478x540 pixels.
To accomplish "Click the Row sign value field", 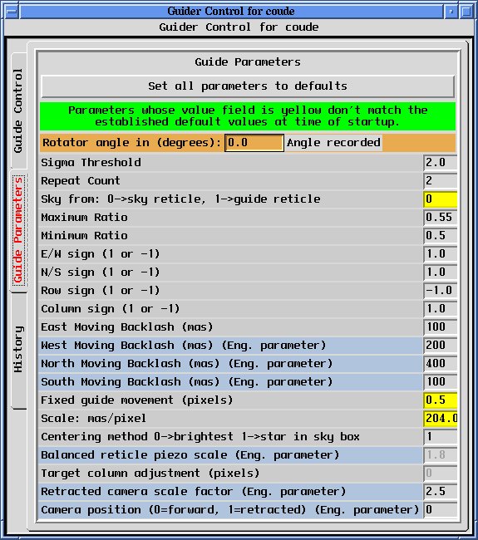I will [440, 290].
